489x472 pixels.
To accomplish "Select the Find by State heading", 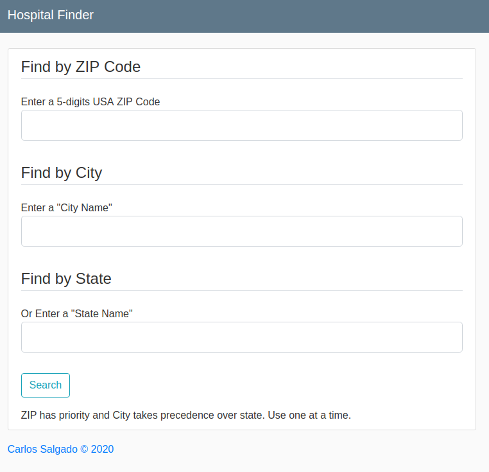I will tap(66, 279).
